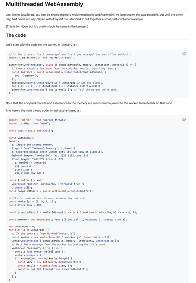This screenshot has width=196, height=283.
Task: Copy the worker.js code block
Action: coord(184,54)
